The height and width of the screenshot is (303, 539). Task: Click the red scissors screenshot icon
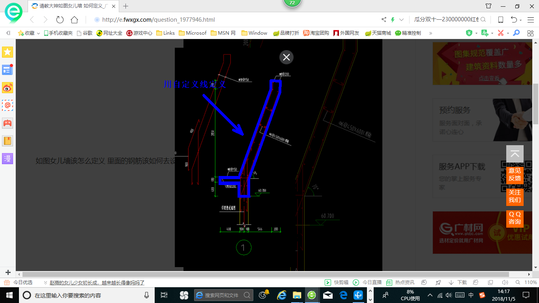pos(500,33)
